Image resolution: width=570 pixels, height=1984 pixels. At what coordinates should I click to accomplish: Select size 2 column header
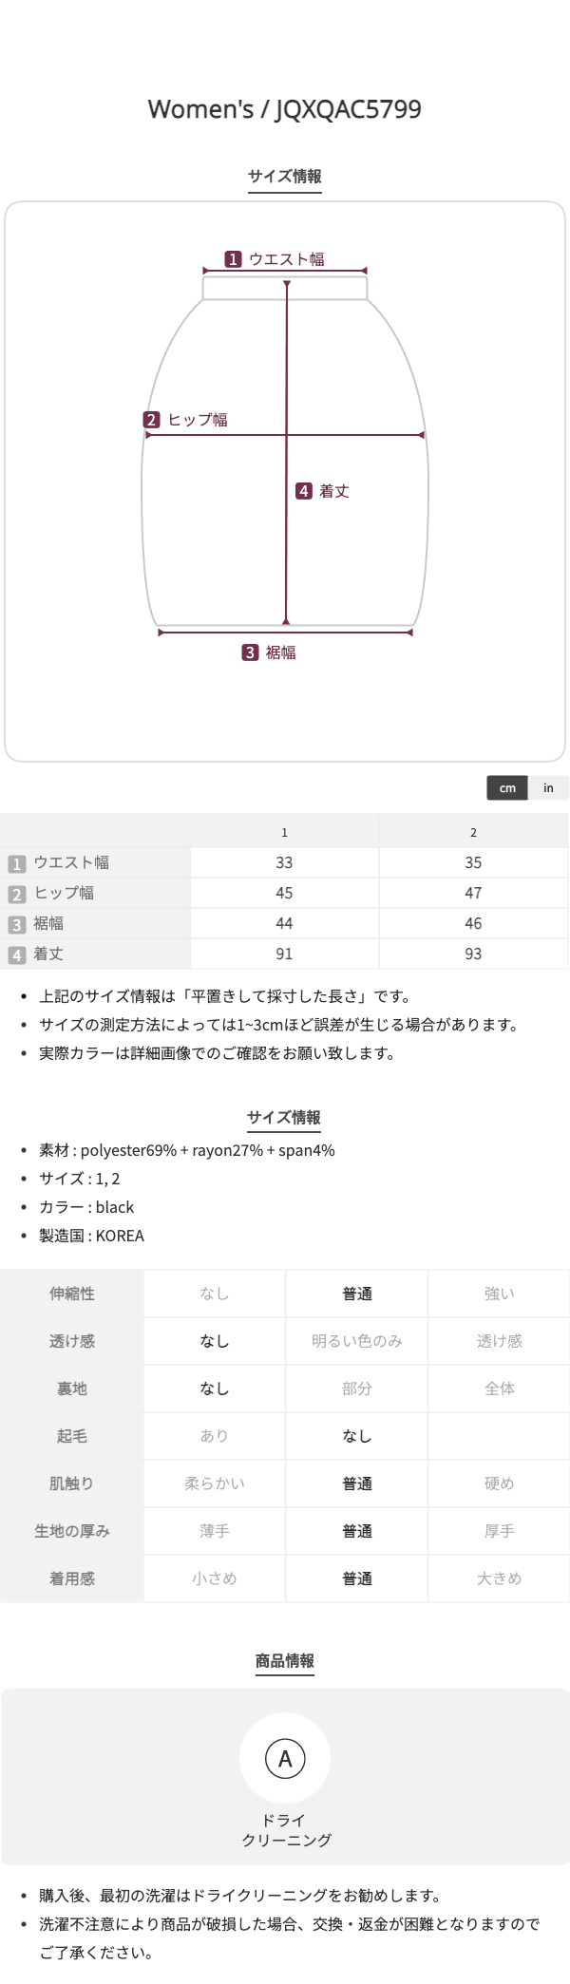(473, 832)
